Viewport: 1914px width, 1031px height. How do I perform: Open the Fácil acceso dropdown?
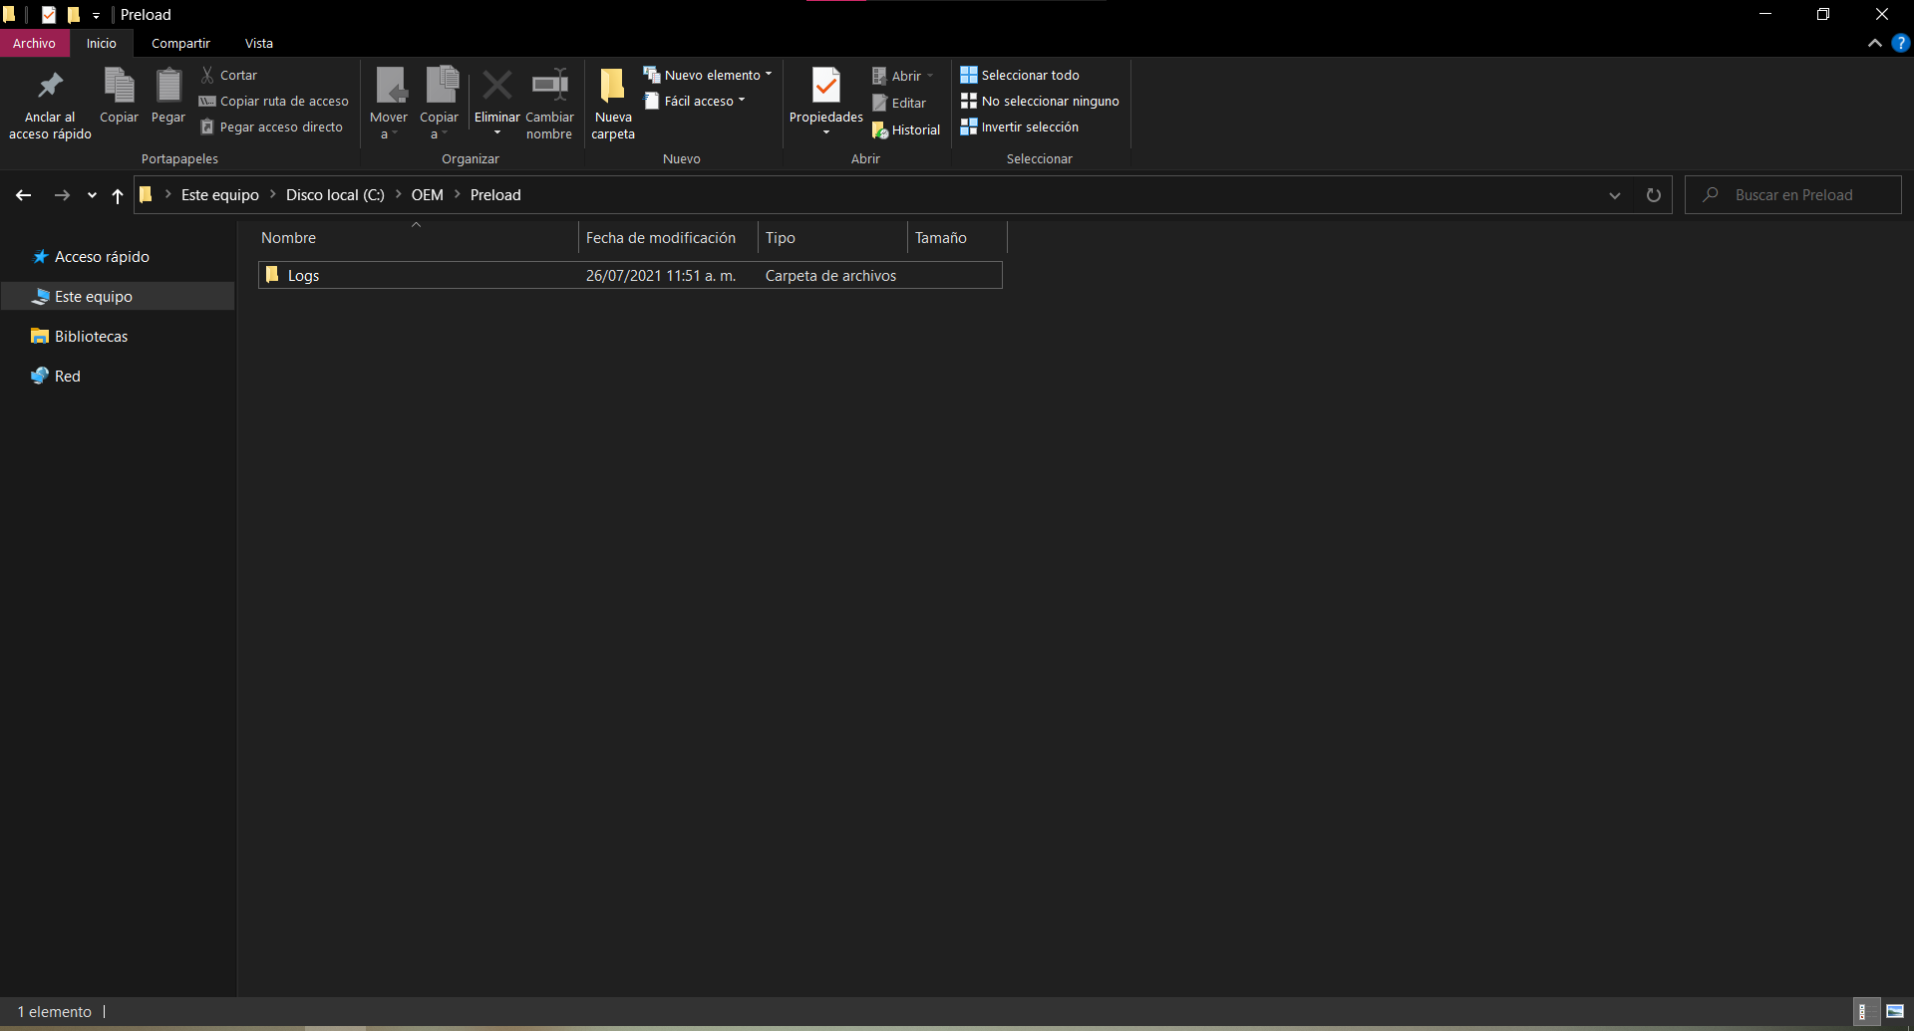[x=695, y=101]
